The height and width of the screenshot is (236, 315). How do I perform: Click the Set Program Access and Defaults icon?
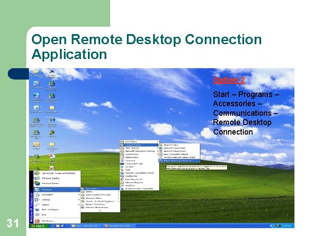coord(37,173)
